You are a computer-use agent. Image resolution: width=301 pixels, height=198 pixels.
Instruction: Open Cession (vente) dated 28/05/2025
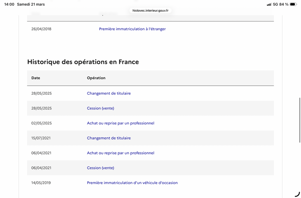coord(100,108)
